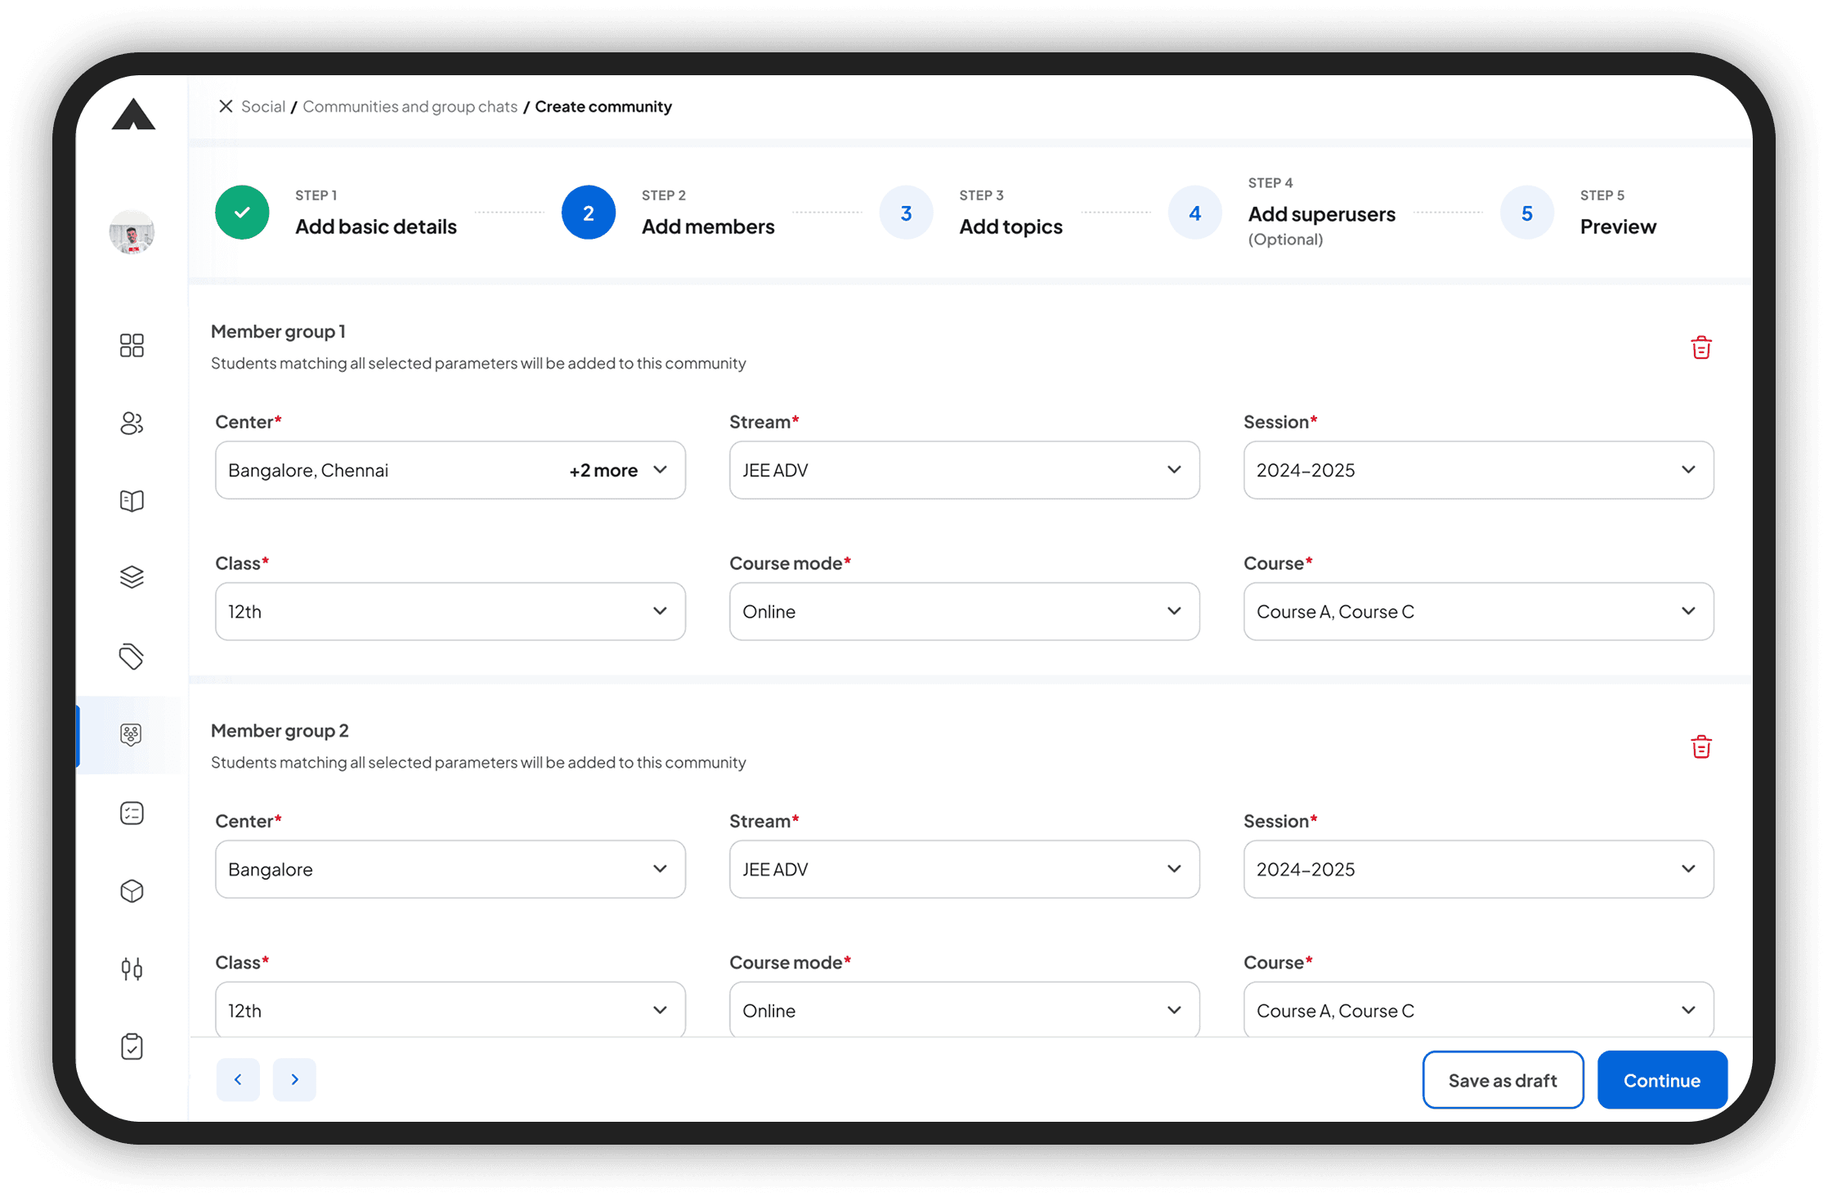
Task: Select the stacked layers icon in sidebar
Action: click(132, 577)
